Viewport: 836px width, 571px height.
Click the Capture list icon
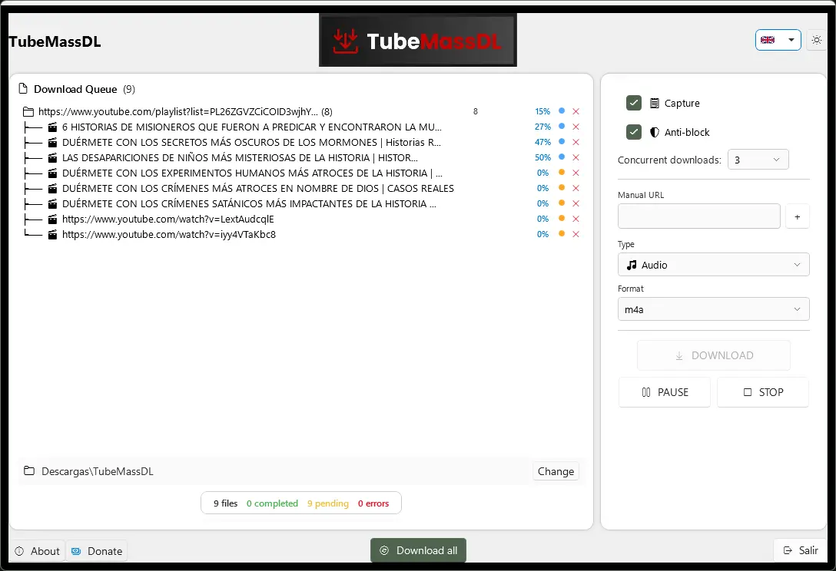(654, 104)
